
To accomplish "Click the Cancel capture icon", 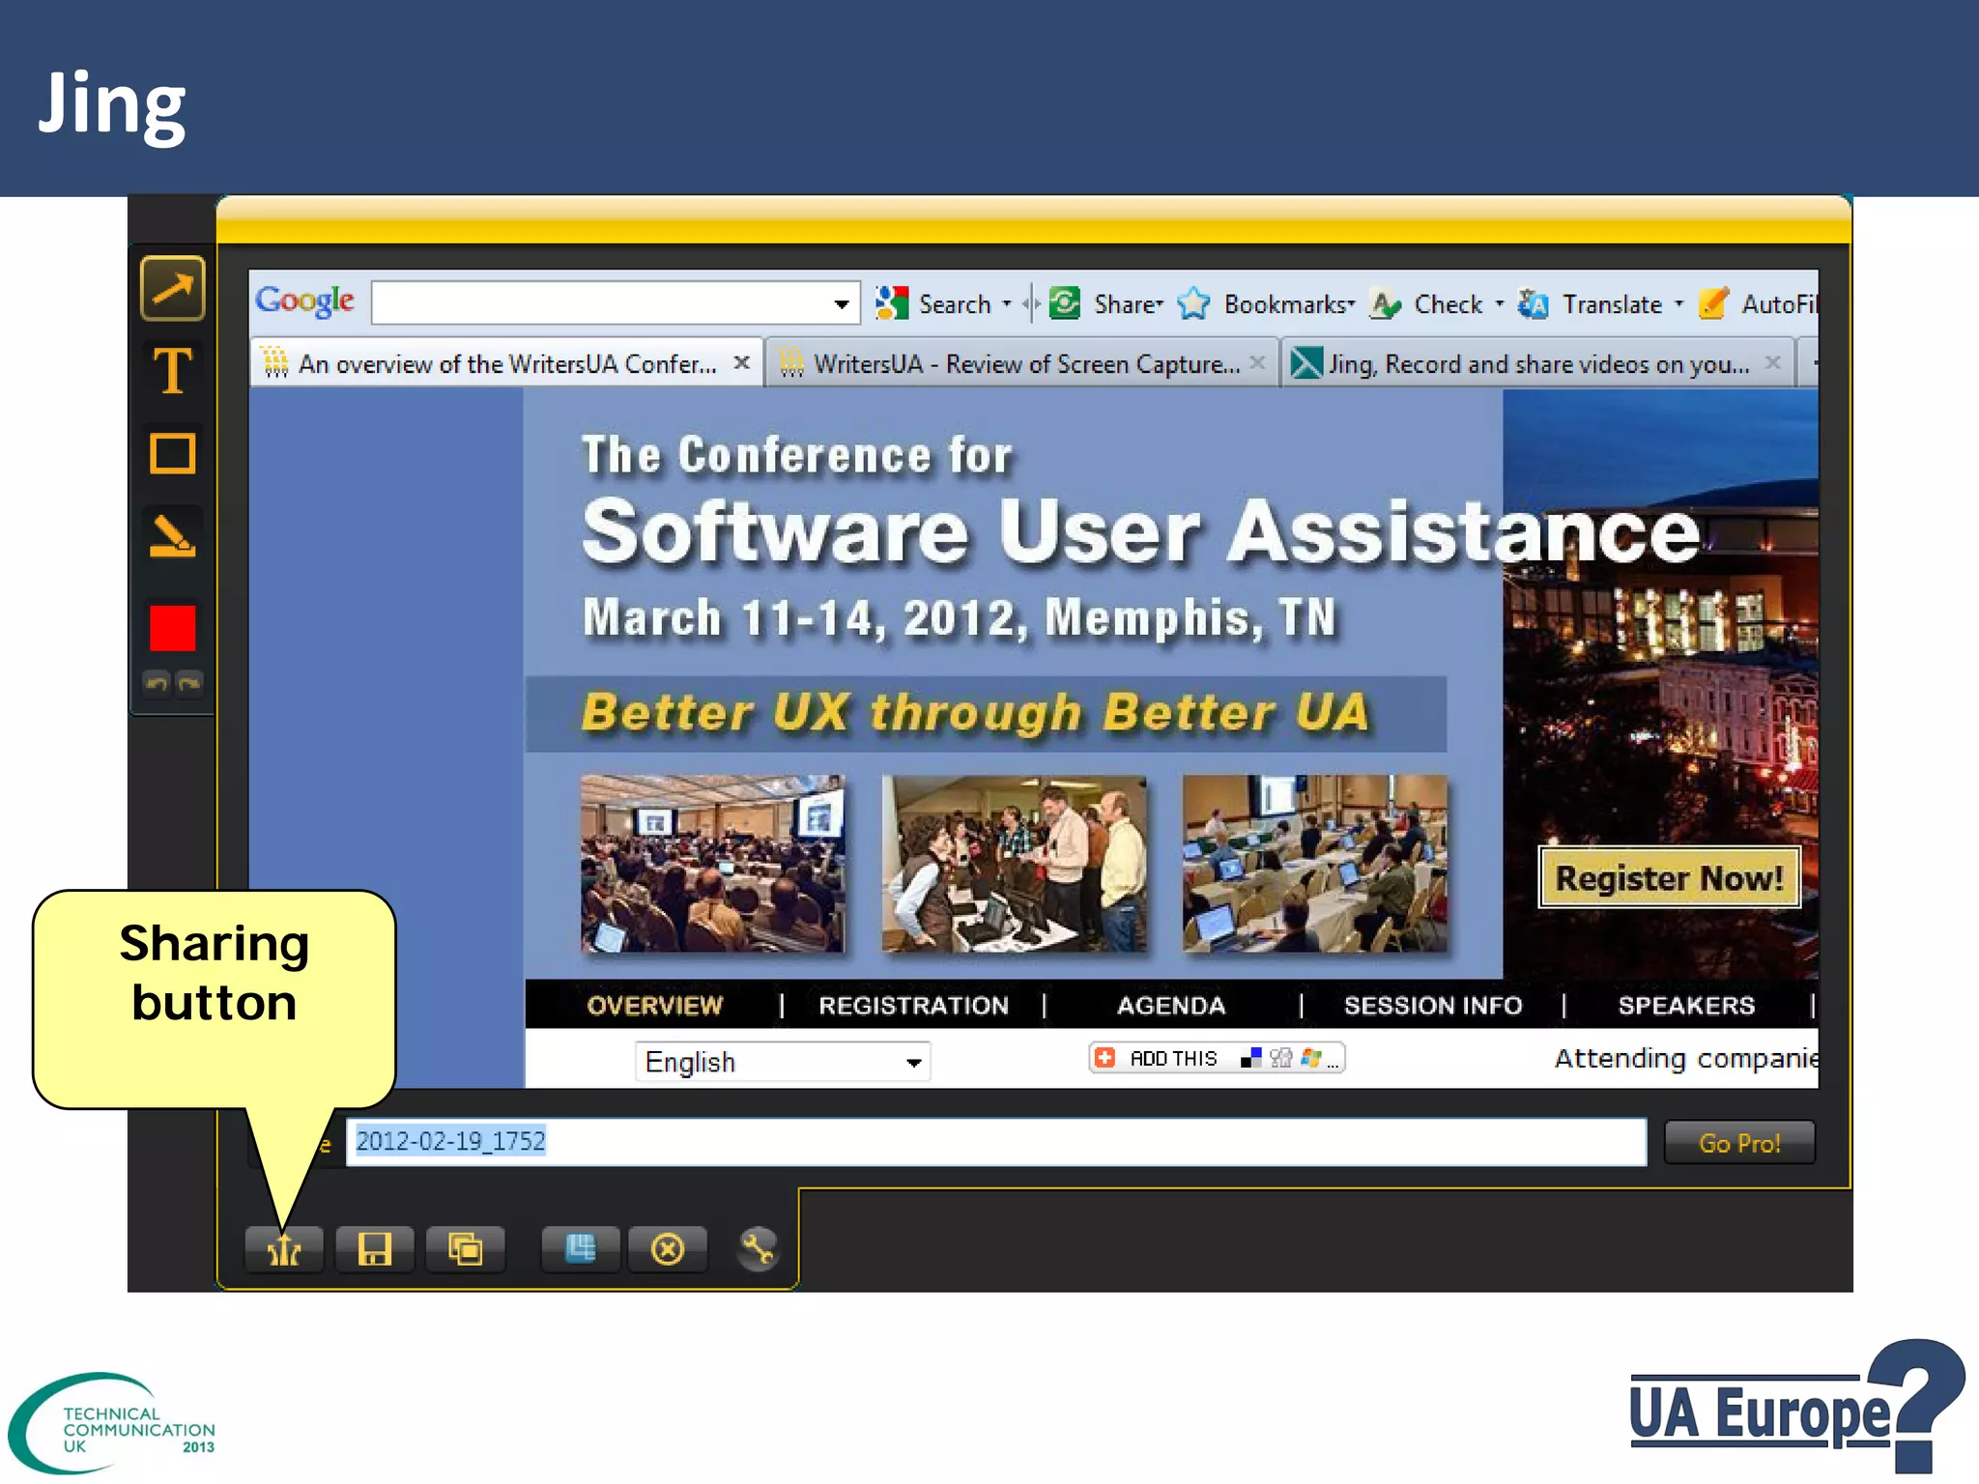I will pyautogui.click(x=668, y=1249).
